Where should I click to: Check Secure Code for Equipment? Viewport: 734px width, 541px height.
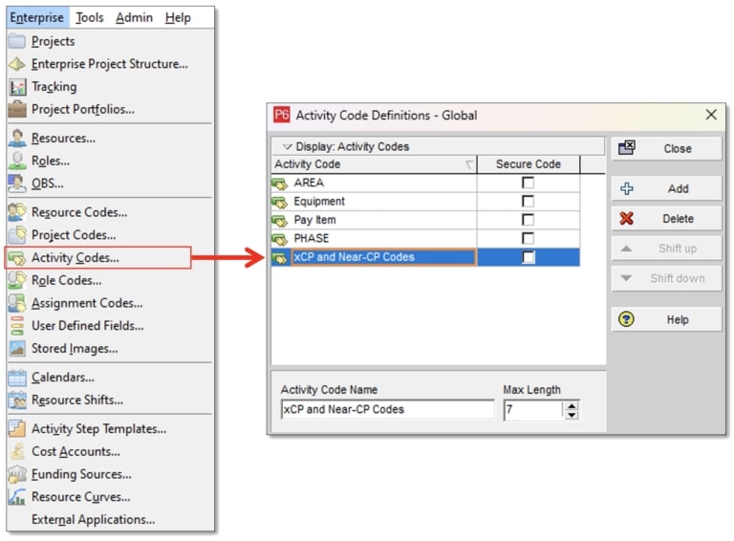(528, 202)
